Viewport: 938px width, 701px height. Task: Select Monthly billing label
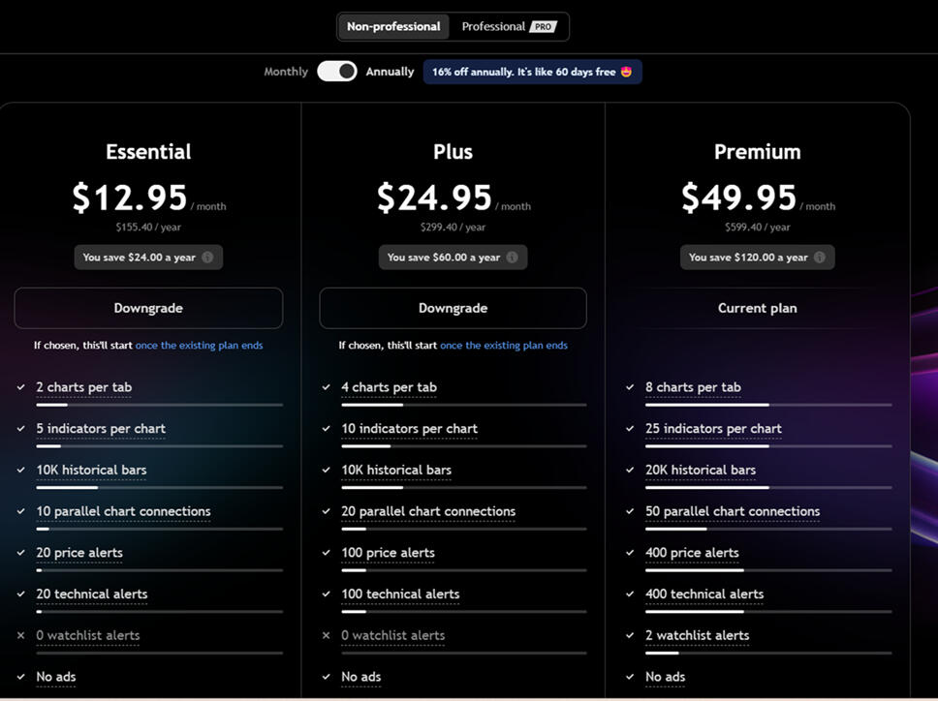coord(286,72)
